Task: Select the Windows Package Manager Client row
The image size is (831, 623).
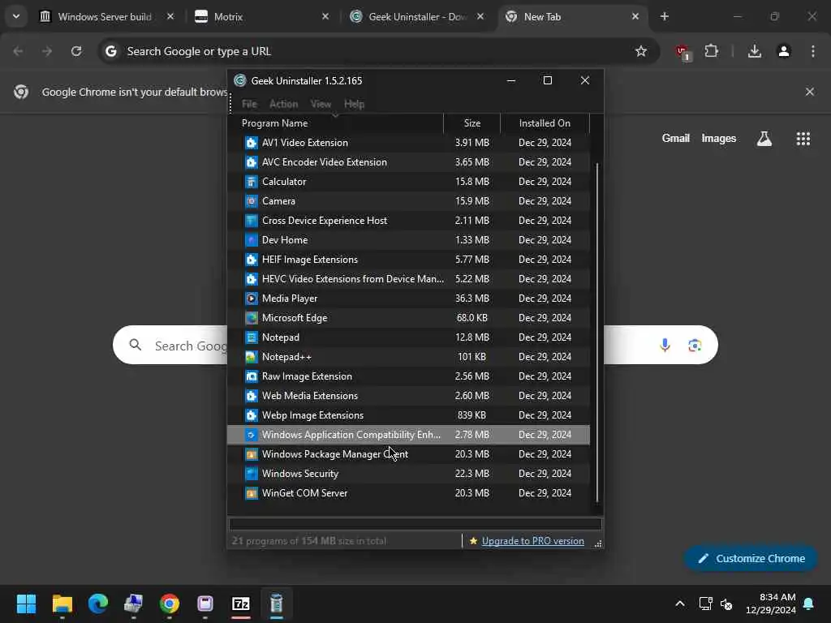Action: coord(408,454)
